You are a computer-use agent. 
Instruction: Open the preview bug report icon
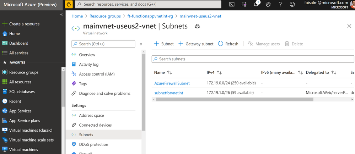coord(69,4)
